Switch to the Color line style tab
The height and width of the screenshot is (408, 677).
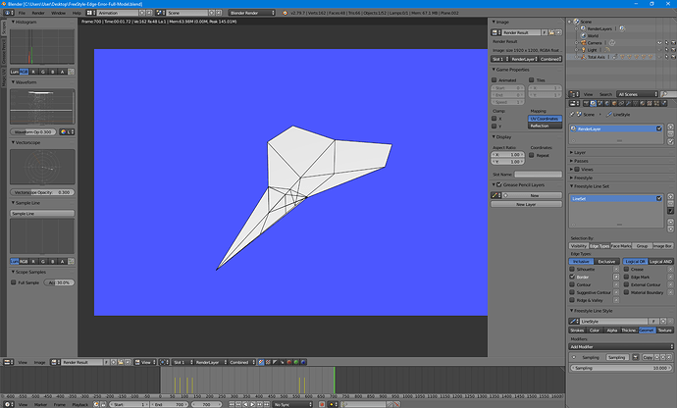595,331
